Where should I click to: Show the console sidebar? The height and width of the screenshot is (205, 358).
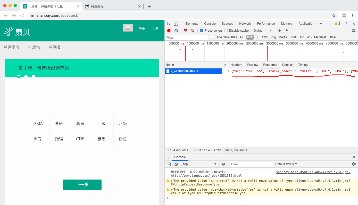coord(169,164)
